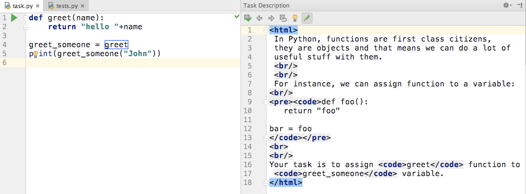Screen dimensions: 526x194
Task: Click the 'def foo():' text in description
Action: pos(345,101)
